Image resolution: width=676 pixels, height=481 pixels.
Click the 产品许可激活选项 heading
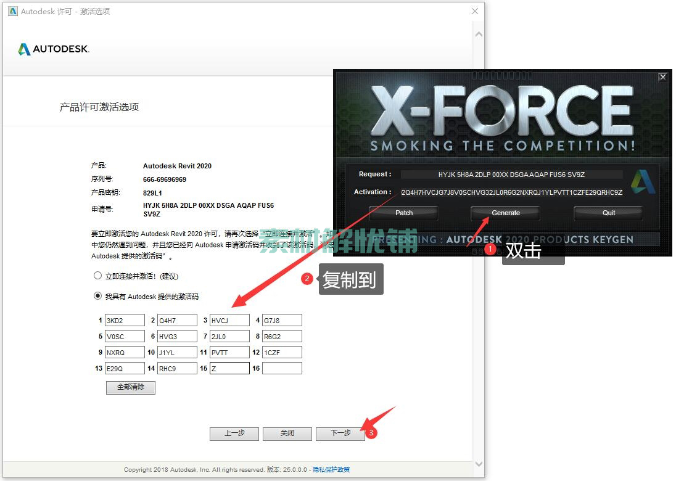pos(99,107)
